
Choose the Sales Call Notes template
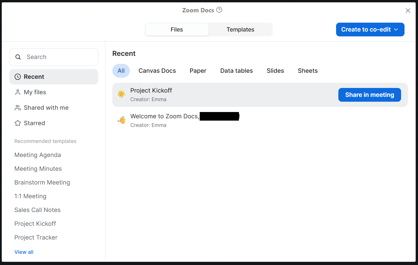tap(38, 210)
